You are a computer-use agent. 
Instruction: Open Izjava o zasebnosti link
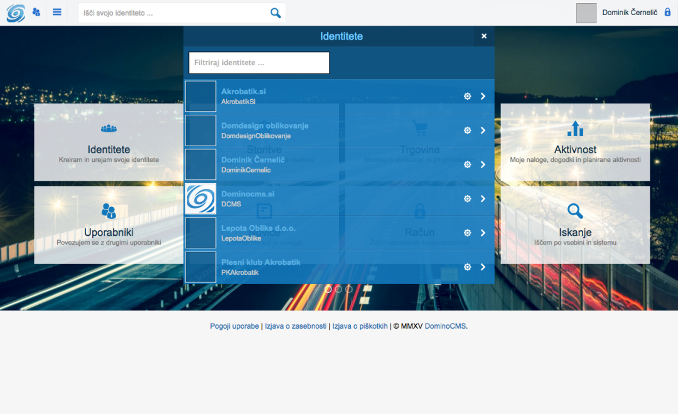pos(295,326)
